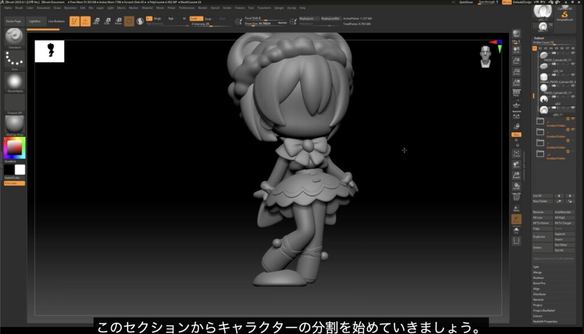Viewport: 584px width, 334px height.
Task: Click the Actual size icon
Action: point(516,71)
